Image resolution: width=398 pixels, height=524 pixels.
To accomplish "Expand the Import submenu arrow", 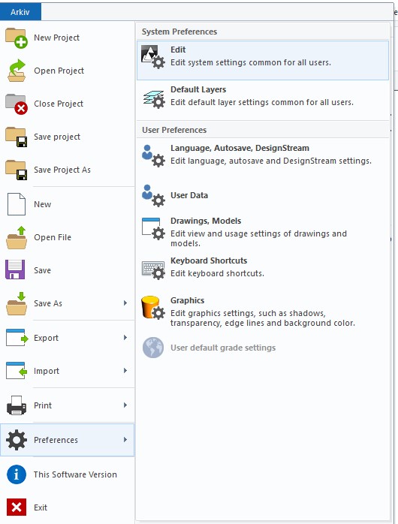I will point(125,371).
